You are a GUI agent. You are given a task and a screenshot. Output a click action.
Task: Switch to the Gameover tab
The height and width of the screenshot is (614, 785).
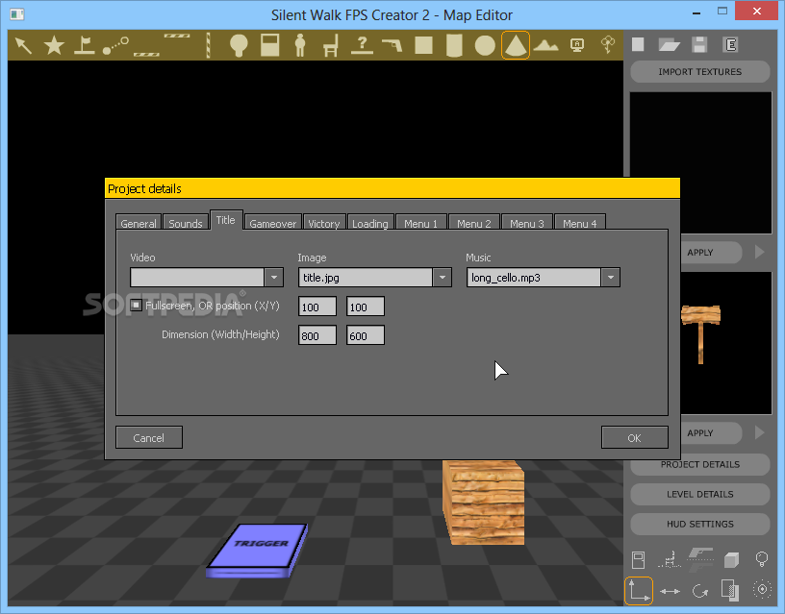pos(273,223)
